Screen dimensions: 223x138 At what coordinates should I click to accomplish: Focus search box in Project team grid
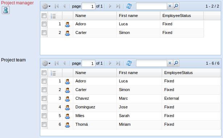tap(152, 63)
